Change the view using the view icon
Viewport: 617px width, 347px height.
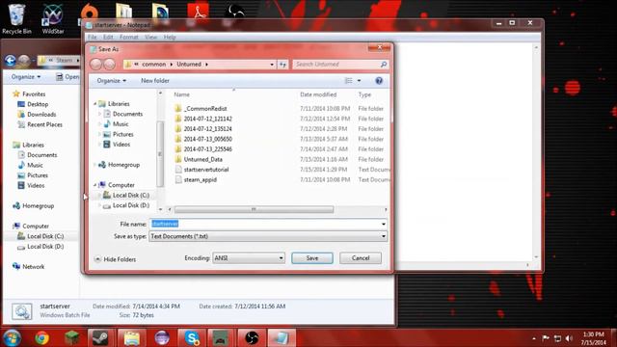(x=348, y=81)
